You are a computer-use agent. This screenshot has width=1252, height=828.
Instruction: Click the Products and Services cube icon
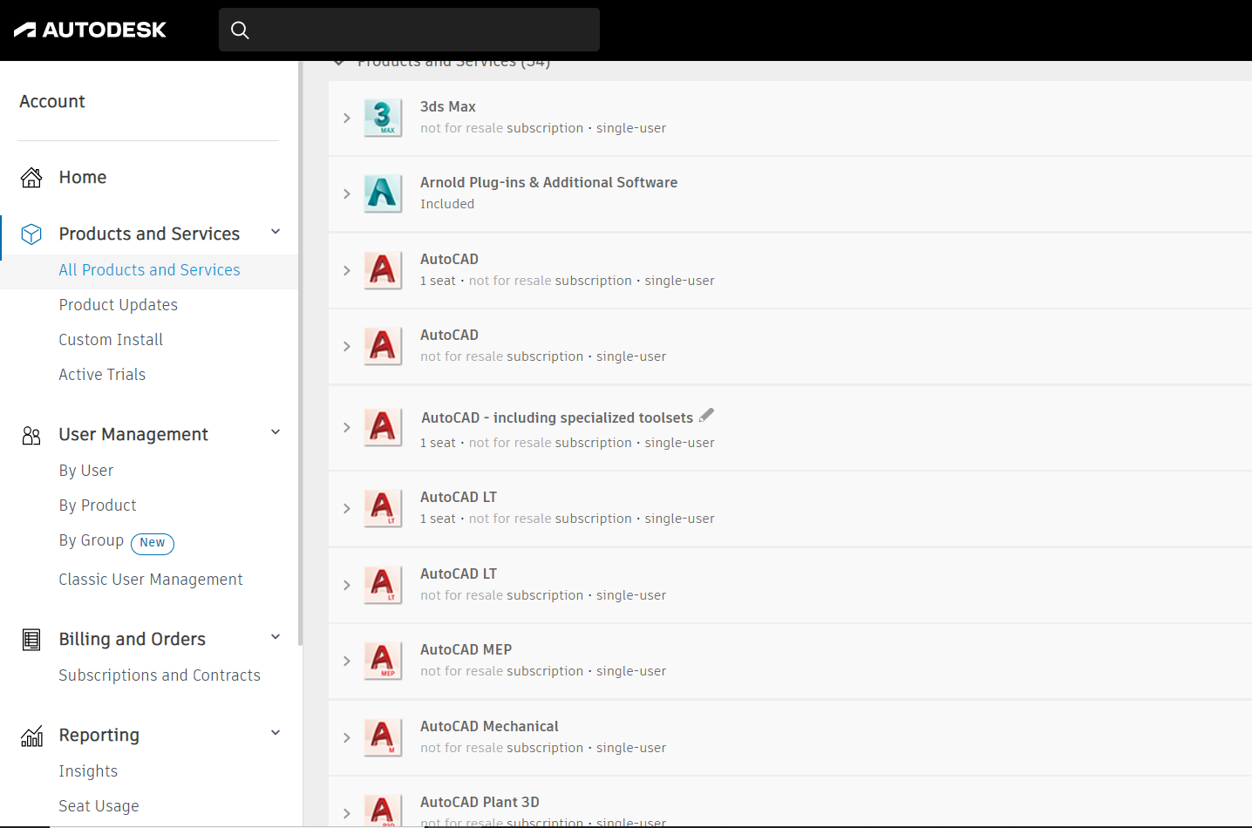click(x=31, y=234)
